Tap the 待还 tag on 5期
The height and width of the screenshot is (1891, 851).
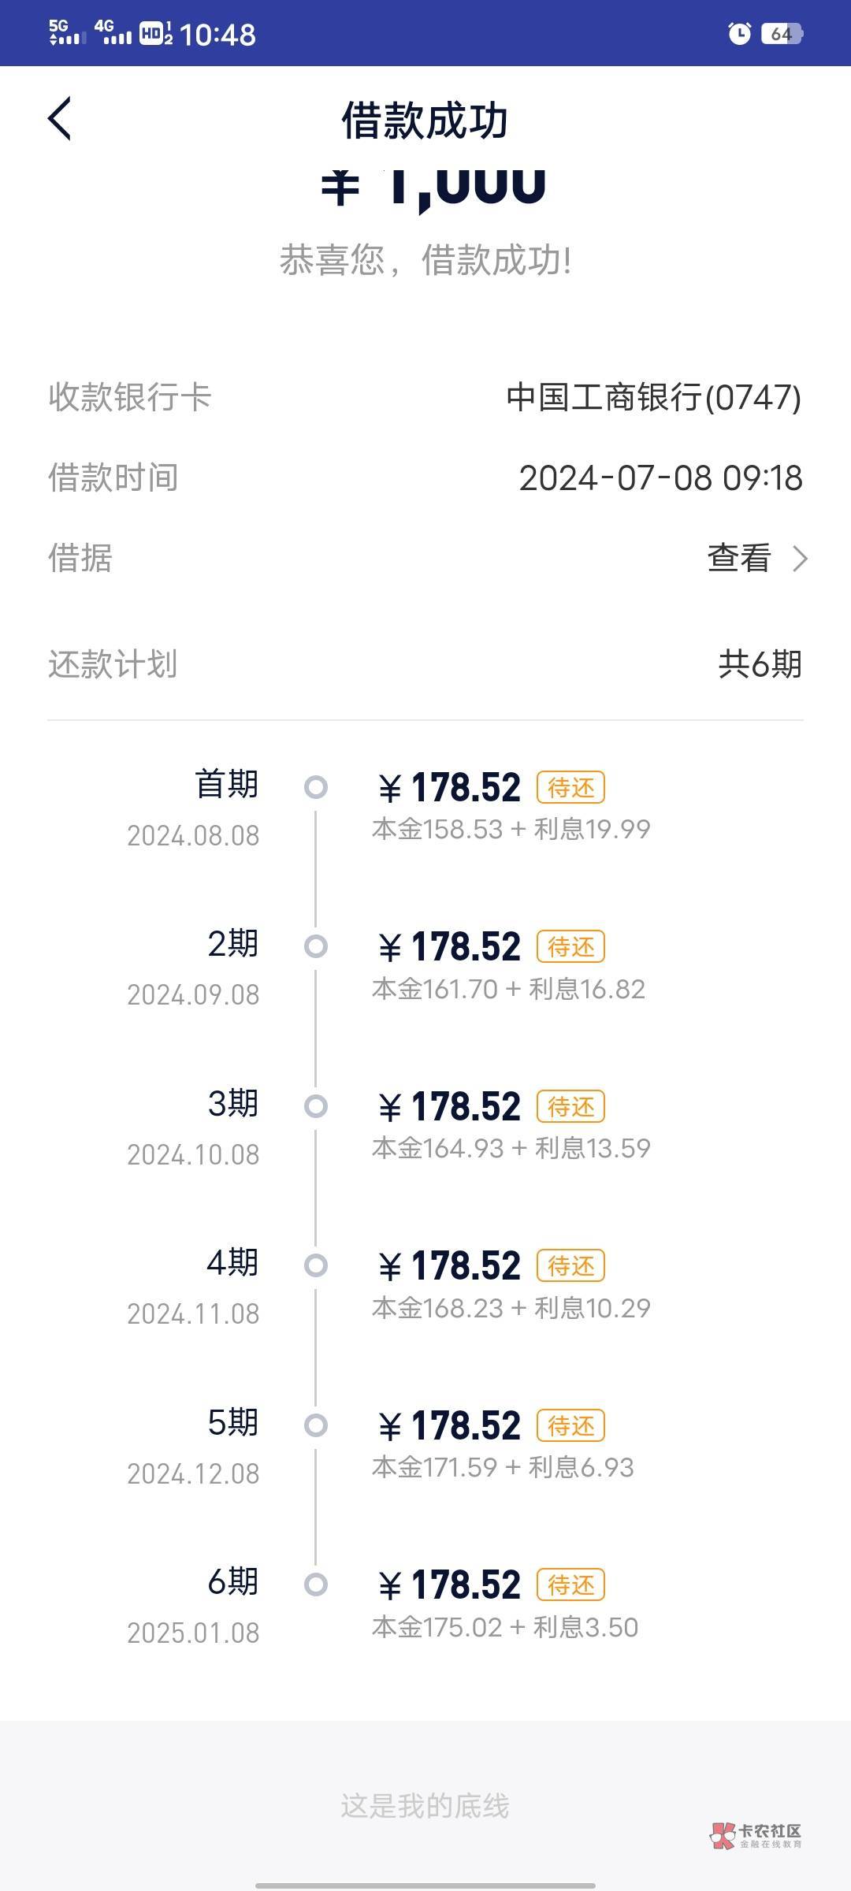tap(570, 1425)
